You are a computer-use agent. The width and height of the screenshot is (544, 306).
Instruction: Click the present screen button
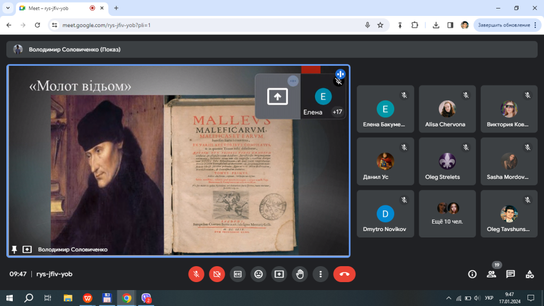(x=279, y=274)
